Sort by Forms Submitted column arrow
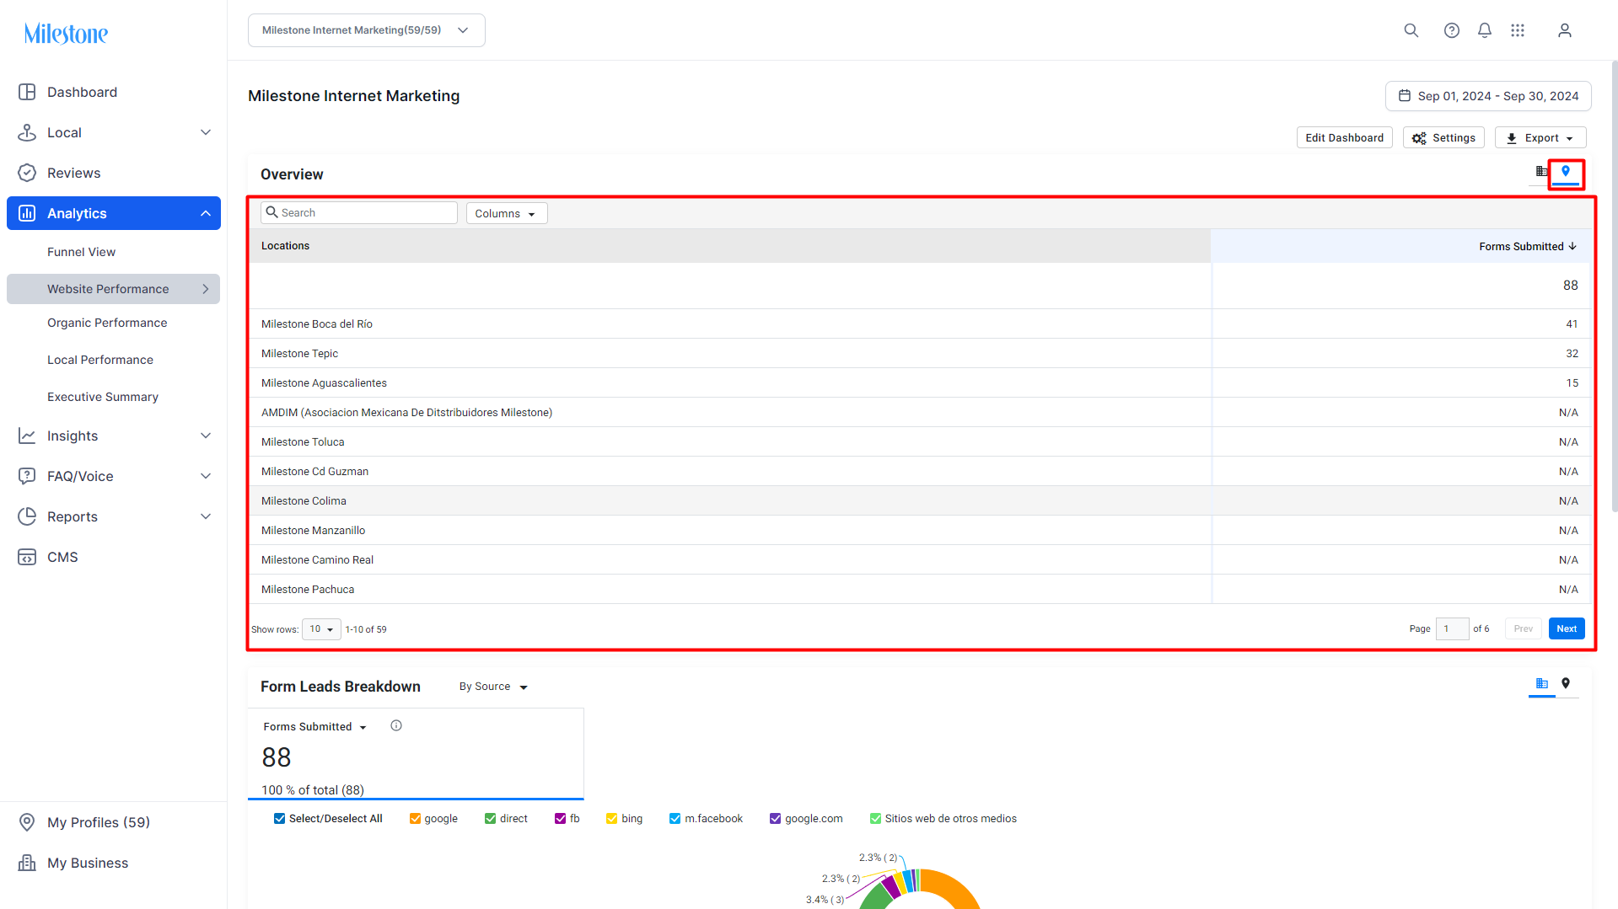Viewport: 1618px width, 909px height. pyautogui.click(x=1572, y=246)
